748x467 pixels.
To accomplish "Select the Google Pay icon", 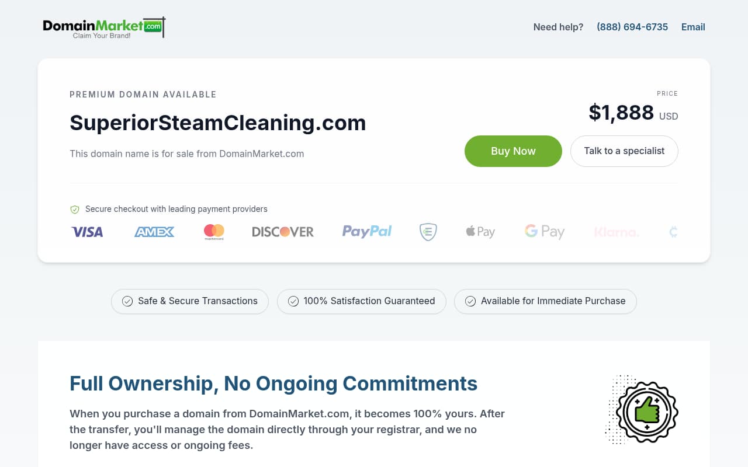I will point(544,232).
